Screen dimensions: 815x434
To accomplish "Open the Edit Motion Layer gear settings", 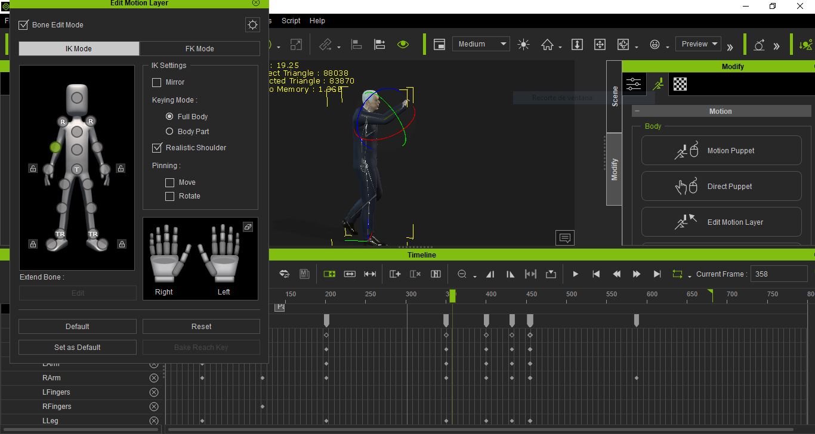I will [252, 24].
